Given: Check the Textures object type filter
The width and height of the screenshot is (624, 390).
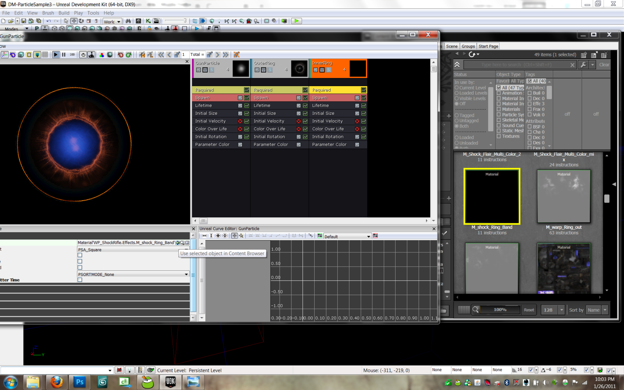Looking at the screenshot, I should tap(499, 136).
